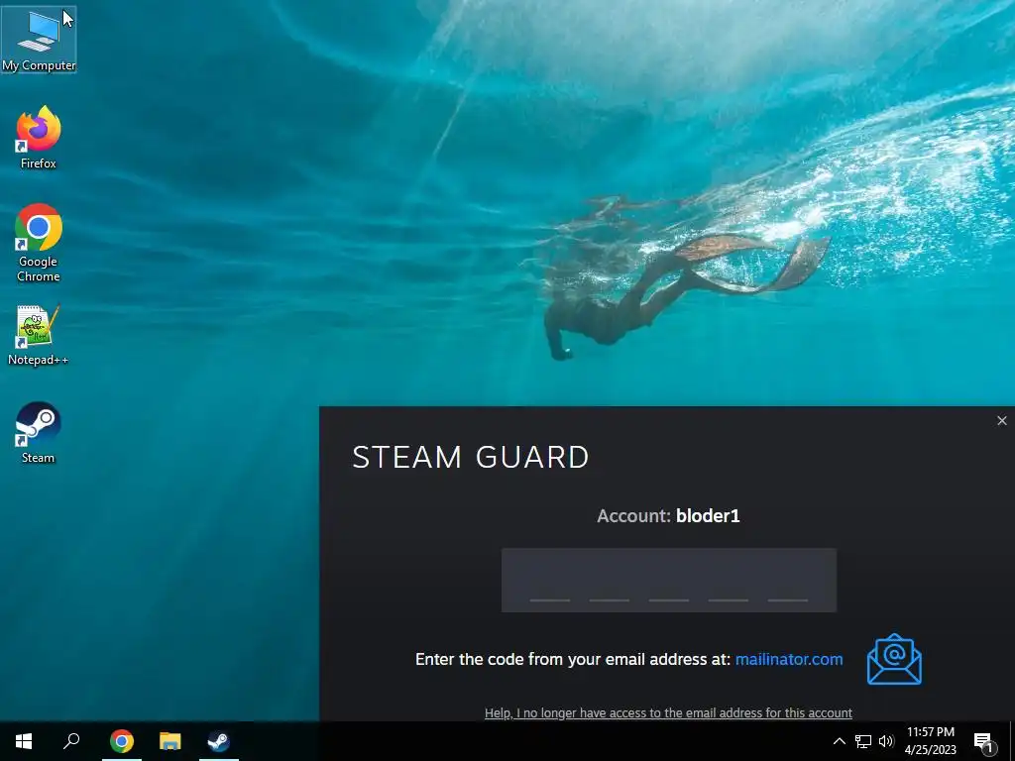Image resolution: width=1015 pixels, height=761 pixels.
Task: Open File Explorer from the taskbar
Action: [170, 741]
